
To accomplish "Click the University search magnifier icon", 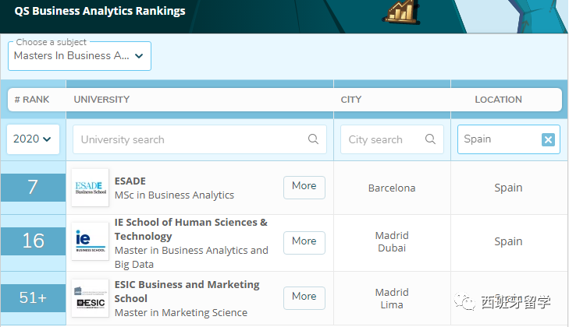I will [313, 139].
